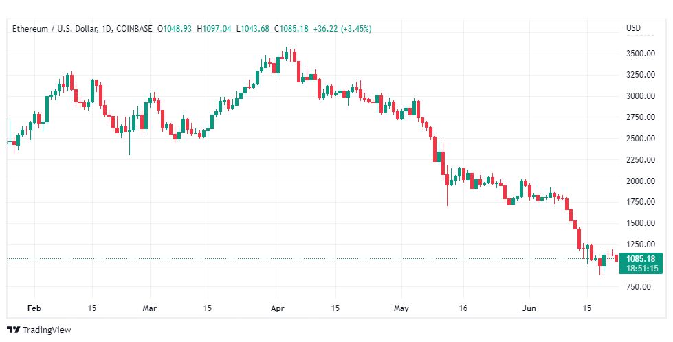Select the Mar label on the time axis

click(150, 308)
